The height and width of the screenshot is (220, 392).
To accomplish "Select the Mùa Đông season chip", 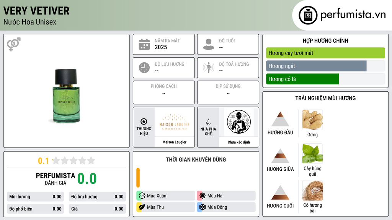I will 226,207.
